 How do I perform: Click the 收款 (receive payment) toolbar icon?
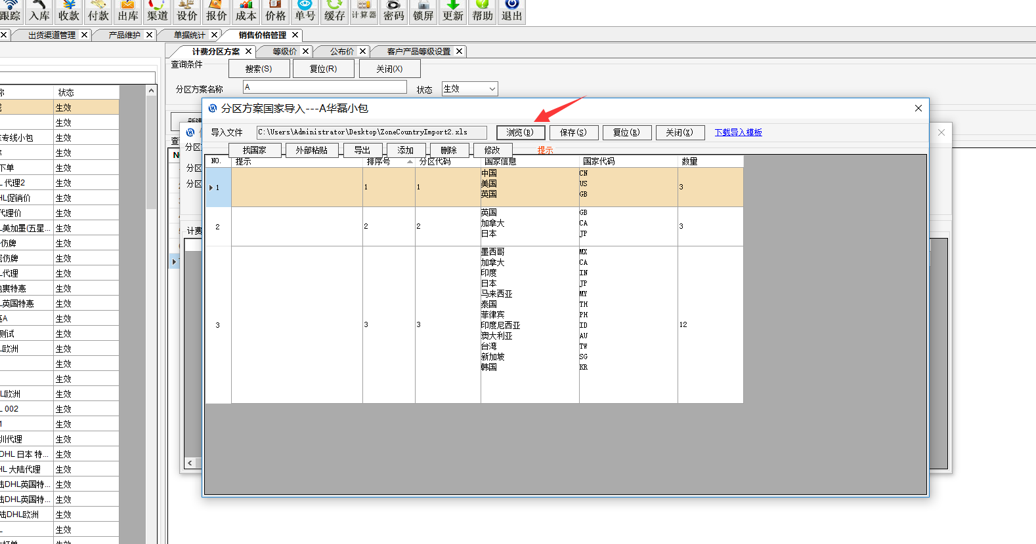tap(69, 11)
